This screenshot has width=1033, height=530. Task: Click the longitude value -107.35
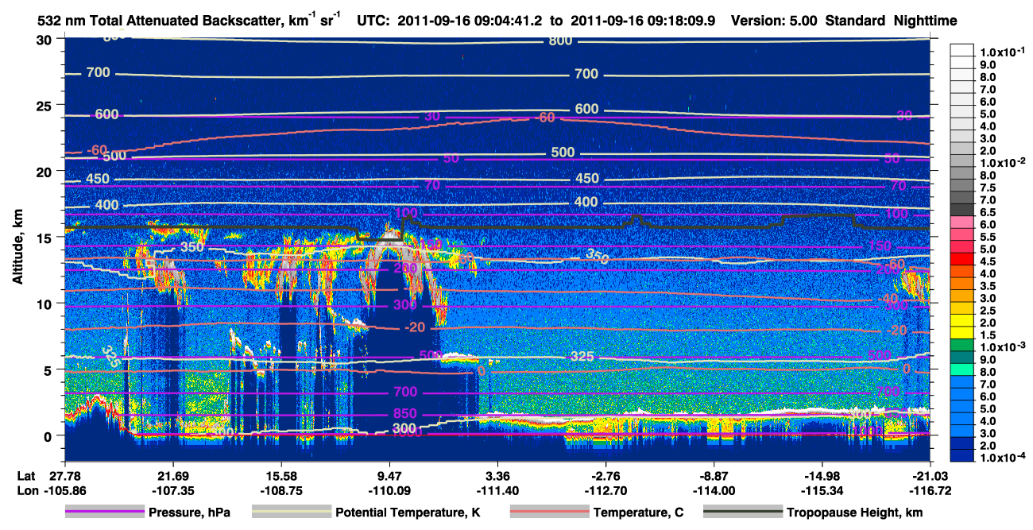tap(172, 489)
